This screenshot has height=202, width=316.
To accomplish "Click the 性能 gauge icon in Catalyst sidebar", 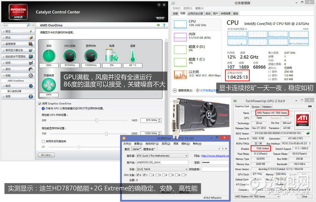I will 31,76.
